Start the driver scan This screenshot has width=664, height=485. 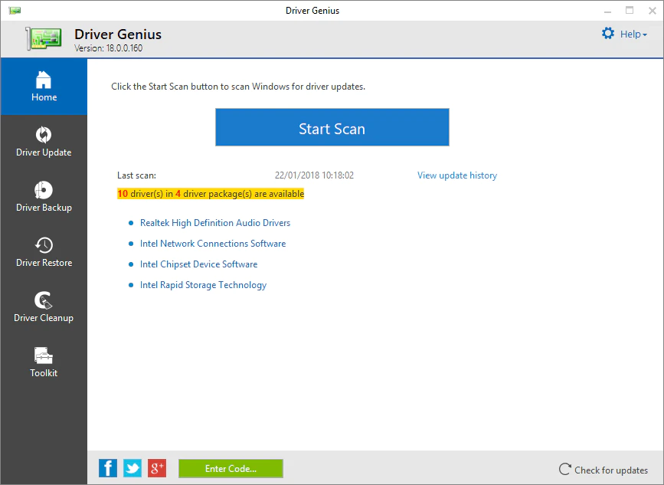[x=332, y=127]
